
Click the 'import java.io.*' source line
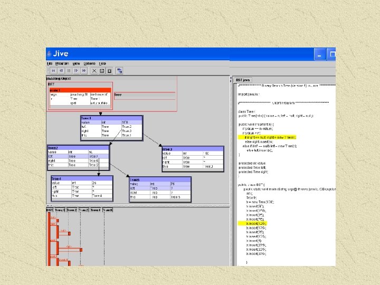[249, 94]
